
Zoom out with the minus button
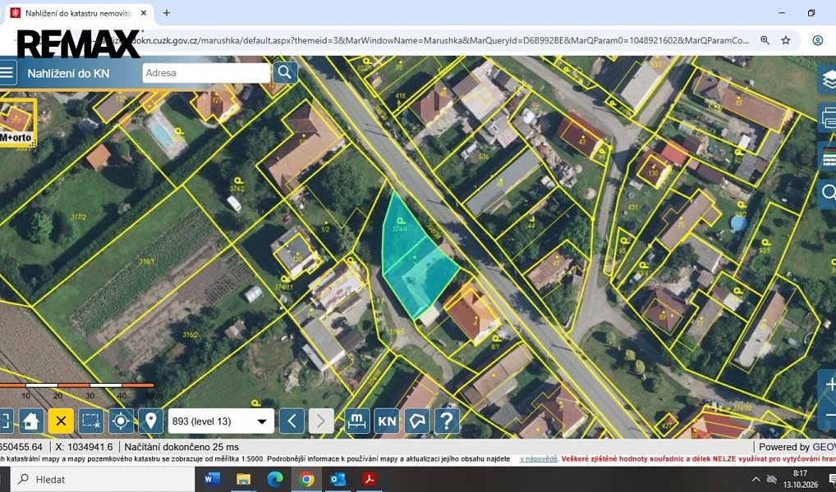click(829, 414)
